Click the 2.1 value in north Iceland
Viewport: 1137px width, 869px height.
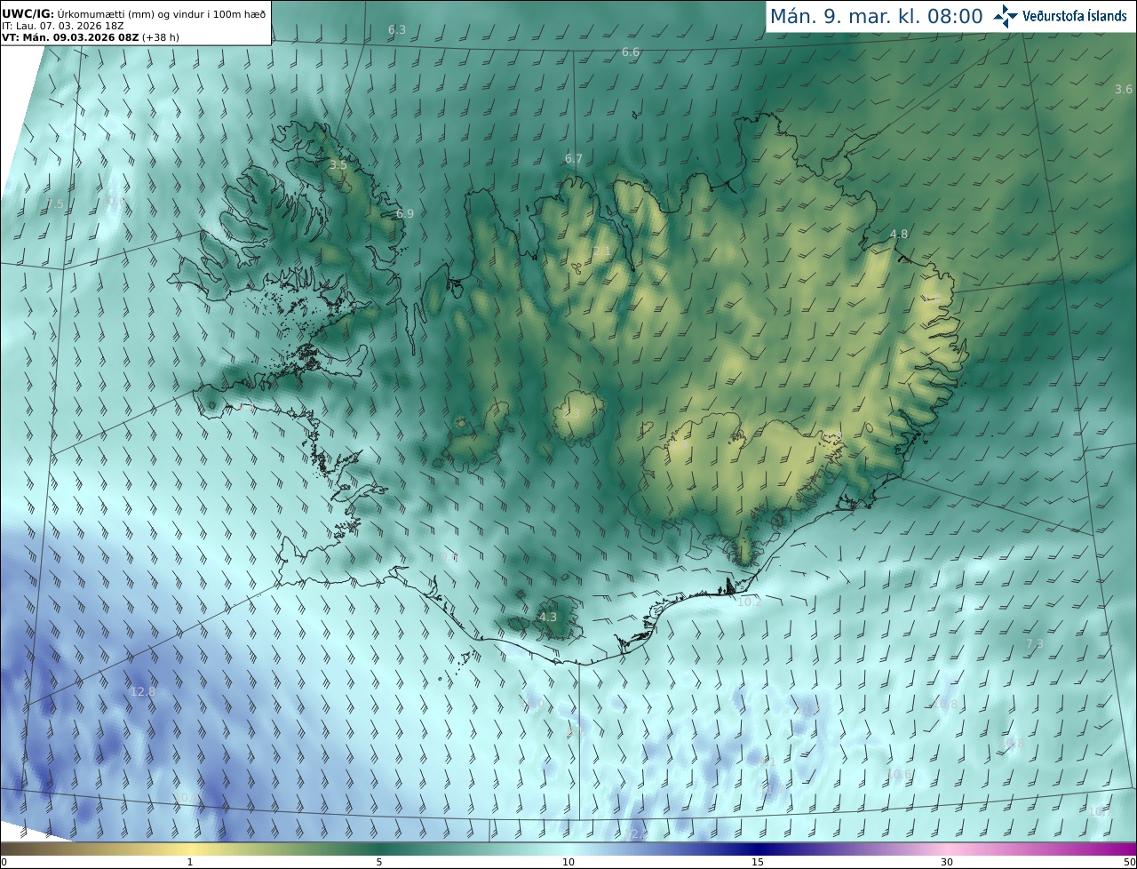(601, 251)
